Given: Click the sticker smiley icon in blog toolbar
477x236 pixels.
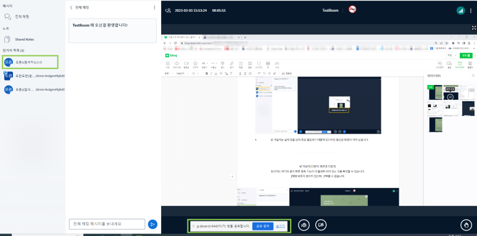Looking at the screenshot, I should 196,64.
